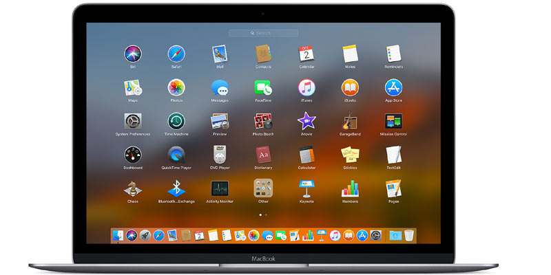The width and height of the screenshot is (551, 275).
Task: Launch Safari from the Launchpad grid
Action: click(176, 54)
